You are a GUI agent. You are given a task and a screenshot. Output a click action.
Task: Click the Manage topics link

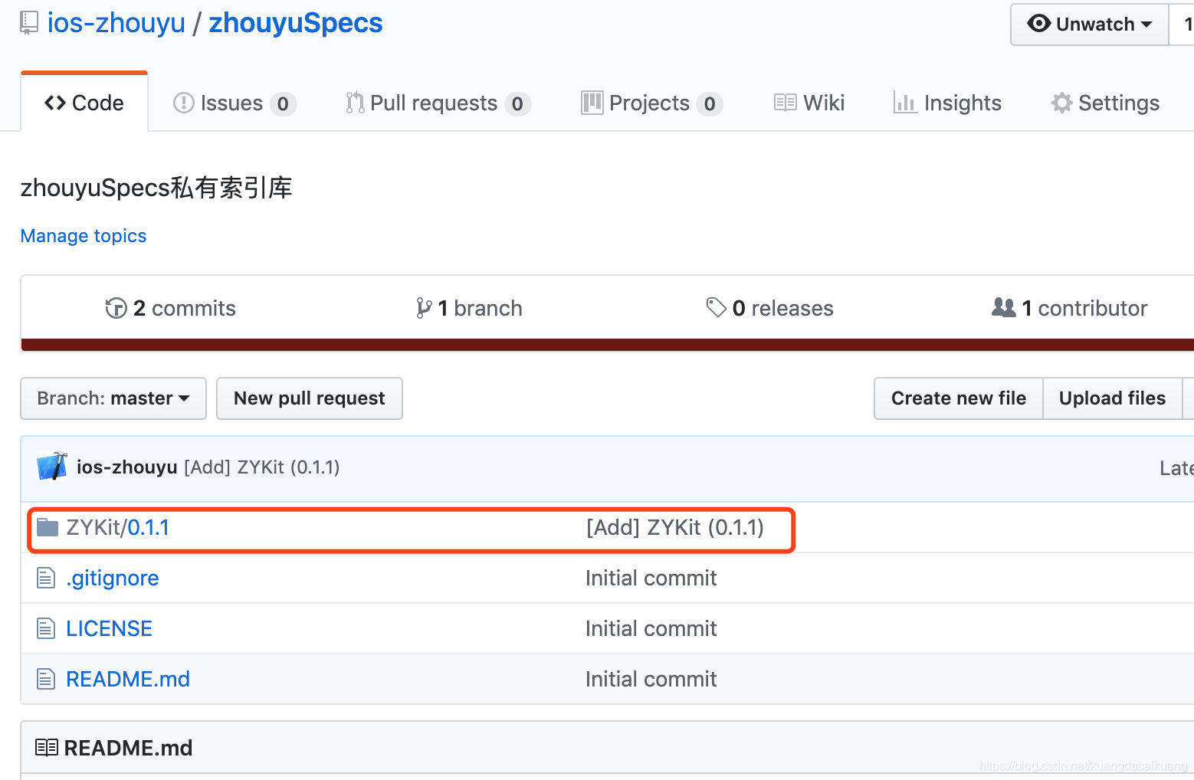84,236
